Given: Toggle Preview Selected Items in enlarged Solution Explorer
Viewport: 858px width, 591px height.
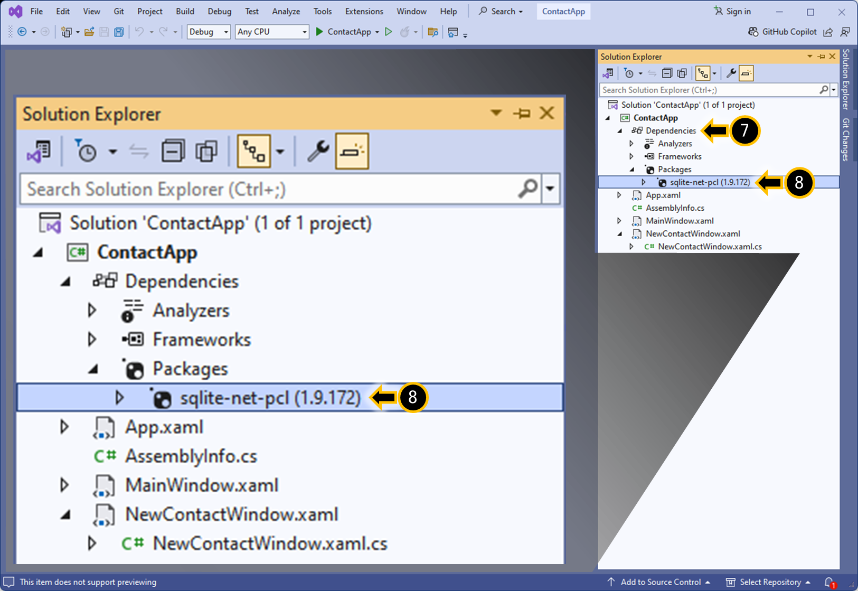Looking at the screenshot, I should point(352,152).
